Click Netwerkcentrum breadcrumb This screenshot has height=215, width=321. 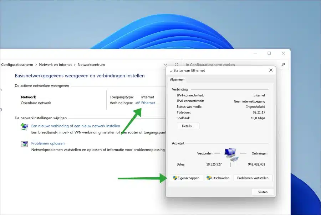pos(91,64)
